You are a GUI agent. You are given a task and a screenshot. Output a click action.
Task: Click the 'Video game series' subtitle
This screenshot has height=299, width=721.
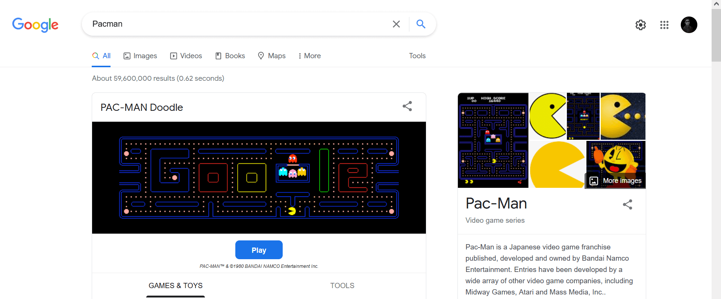point(495,220)
